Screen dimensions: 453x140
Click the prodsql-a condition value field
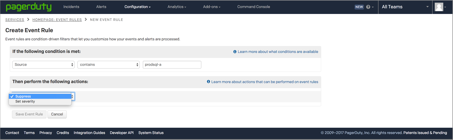click(x=172, y=65)
